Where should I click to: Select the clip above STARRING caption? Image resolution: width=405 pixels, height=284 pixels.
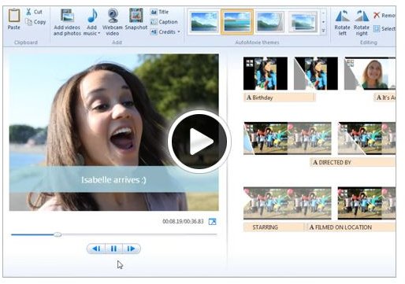[288, 203]
